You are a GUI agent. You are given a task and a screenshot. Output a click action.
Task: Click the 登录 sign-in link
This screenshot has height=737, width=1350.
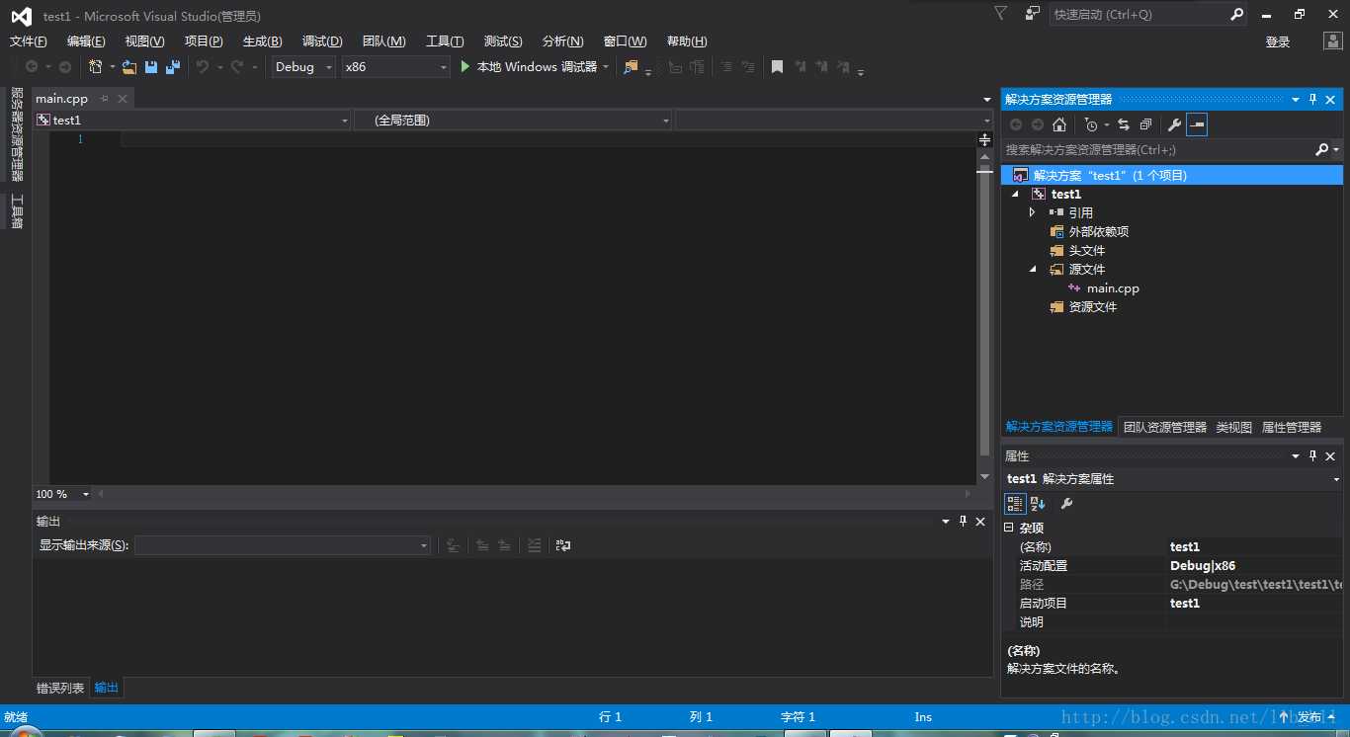(1278, 41)
